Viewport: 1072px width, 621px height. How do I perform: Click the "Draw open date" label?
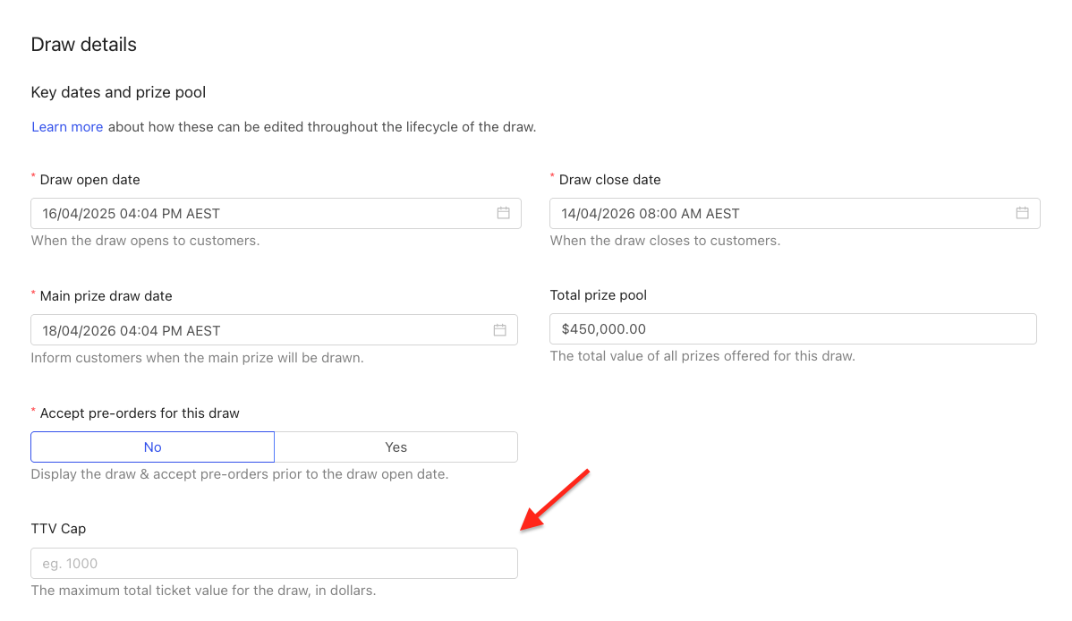click(x=89, y=180)
